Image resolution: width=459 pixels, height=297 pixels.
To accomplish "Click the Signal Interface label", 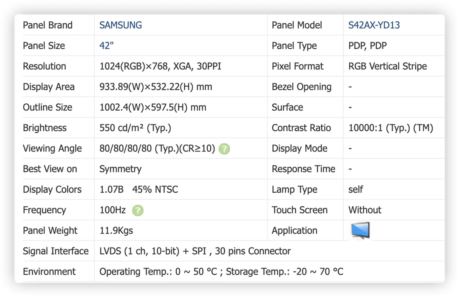I will tap(56, 251).
